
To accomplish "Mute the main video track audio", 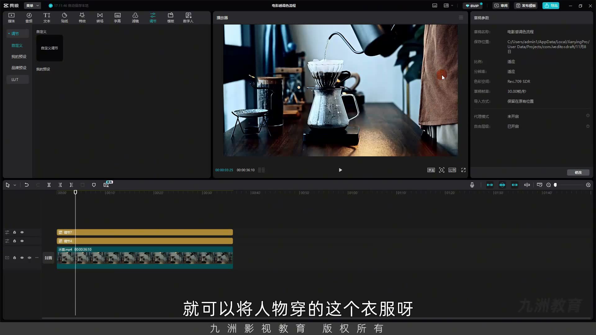I will [x=29, y=258].
